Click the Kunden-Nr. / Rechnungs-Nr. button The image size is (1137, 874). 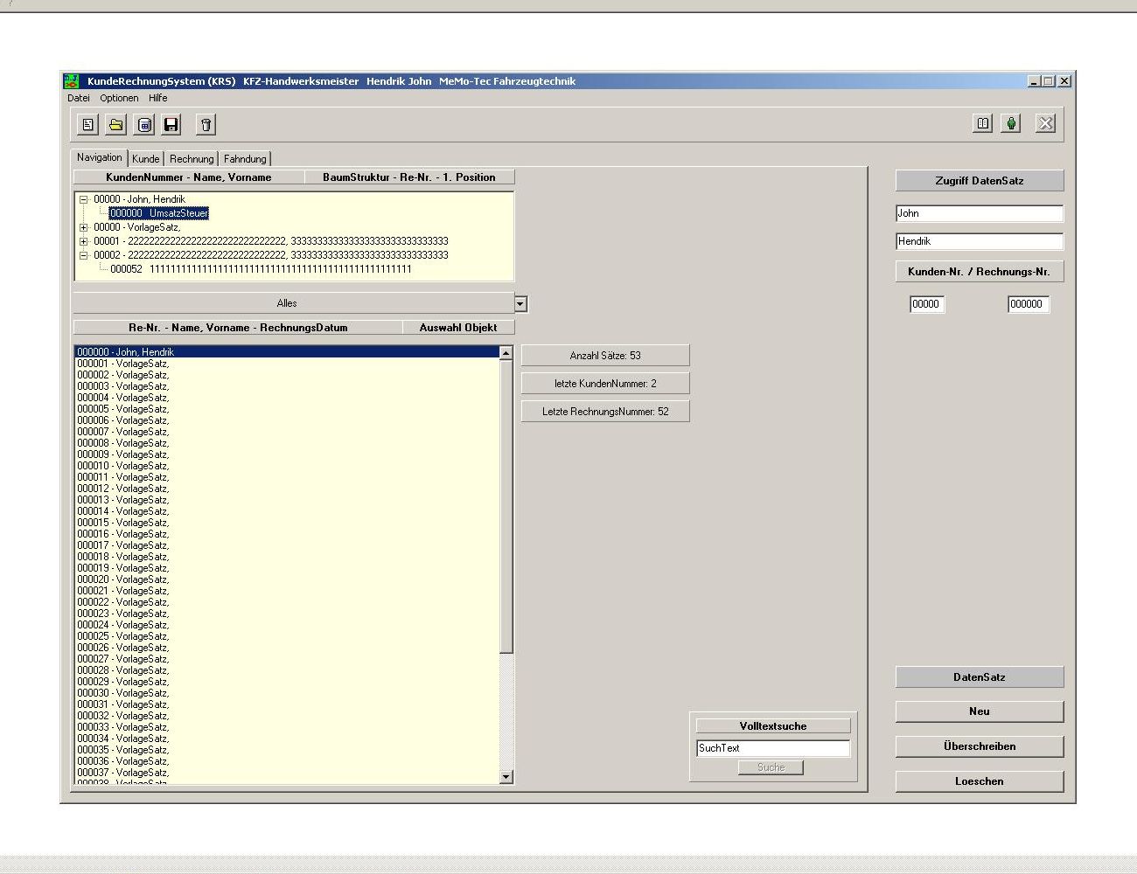point(980,272)
